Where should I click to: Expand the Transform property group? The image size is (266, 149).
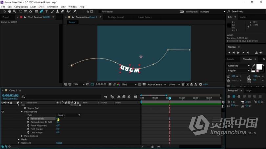(18, 143)
